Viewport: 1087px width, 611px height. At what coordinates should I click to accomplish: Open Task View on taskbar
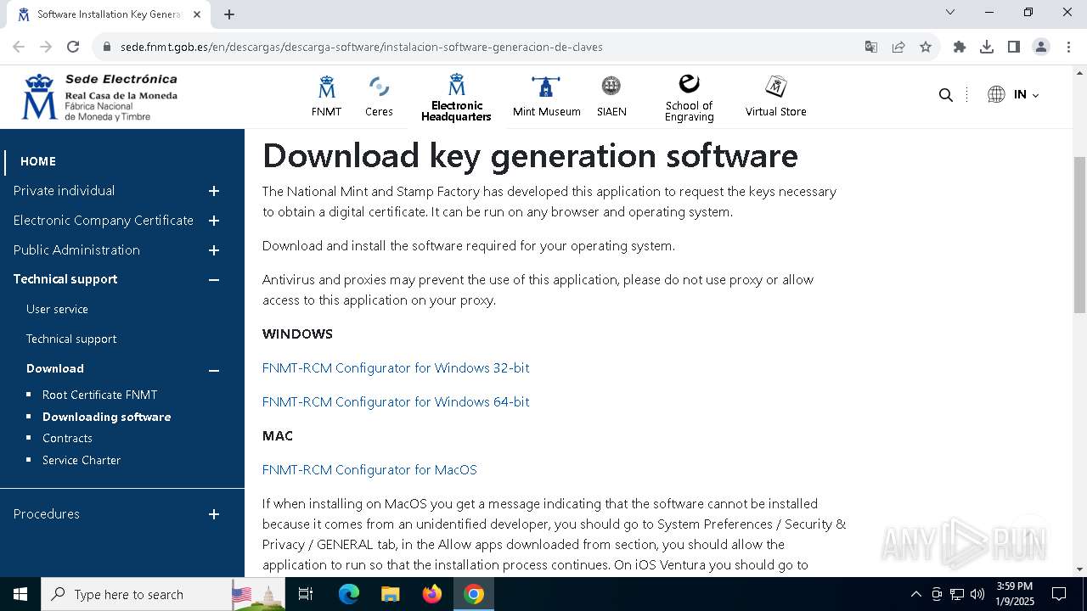306,594
